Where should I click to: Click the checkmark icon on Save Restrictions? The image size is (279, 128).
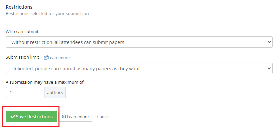point(13,117)
